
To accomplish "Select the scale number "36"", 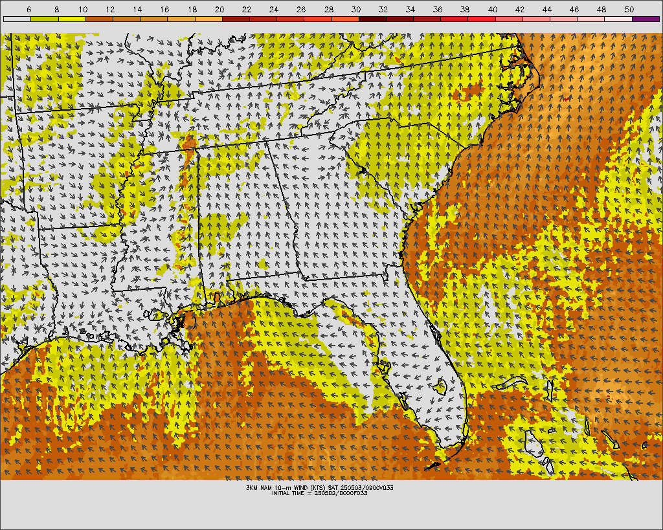I will point(438,9).
